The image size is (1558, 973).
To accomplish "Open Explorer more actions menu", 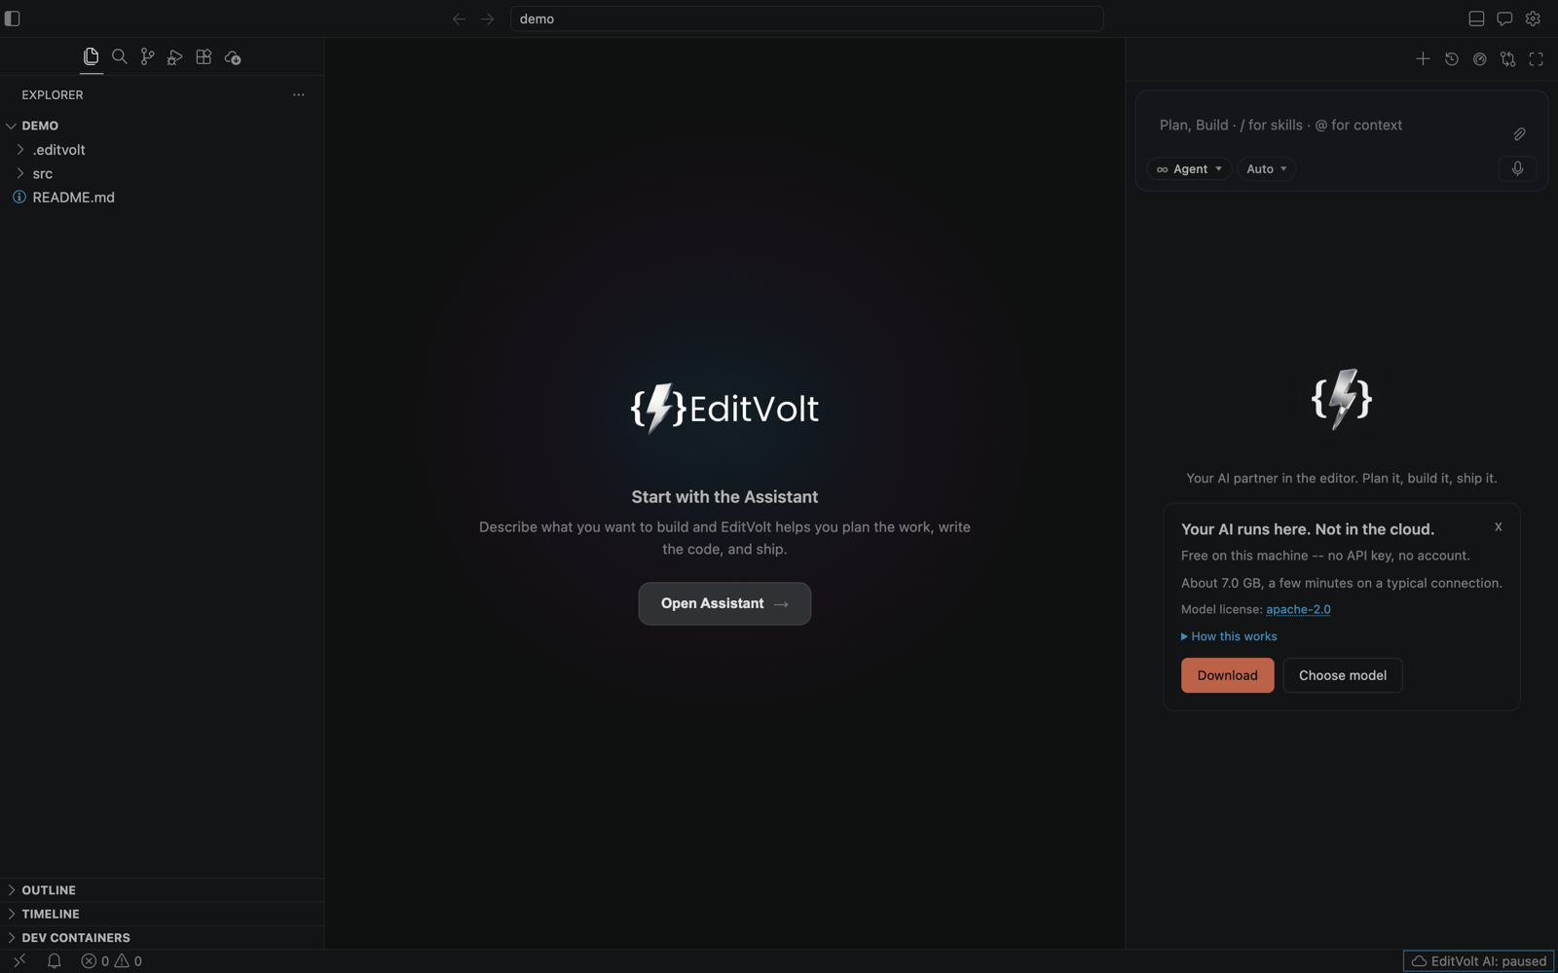I will (x=299, y=94).
